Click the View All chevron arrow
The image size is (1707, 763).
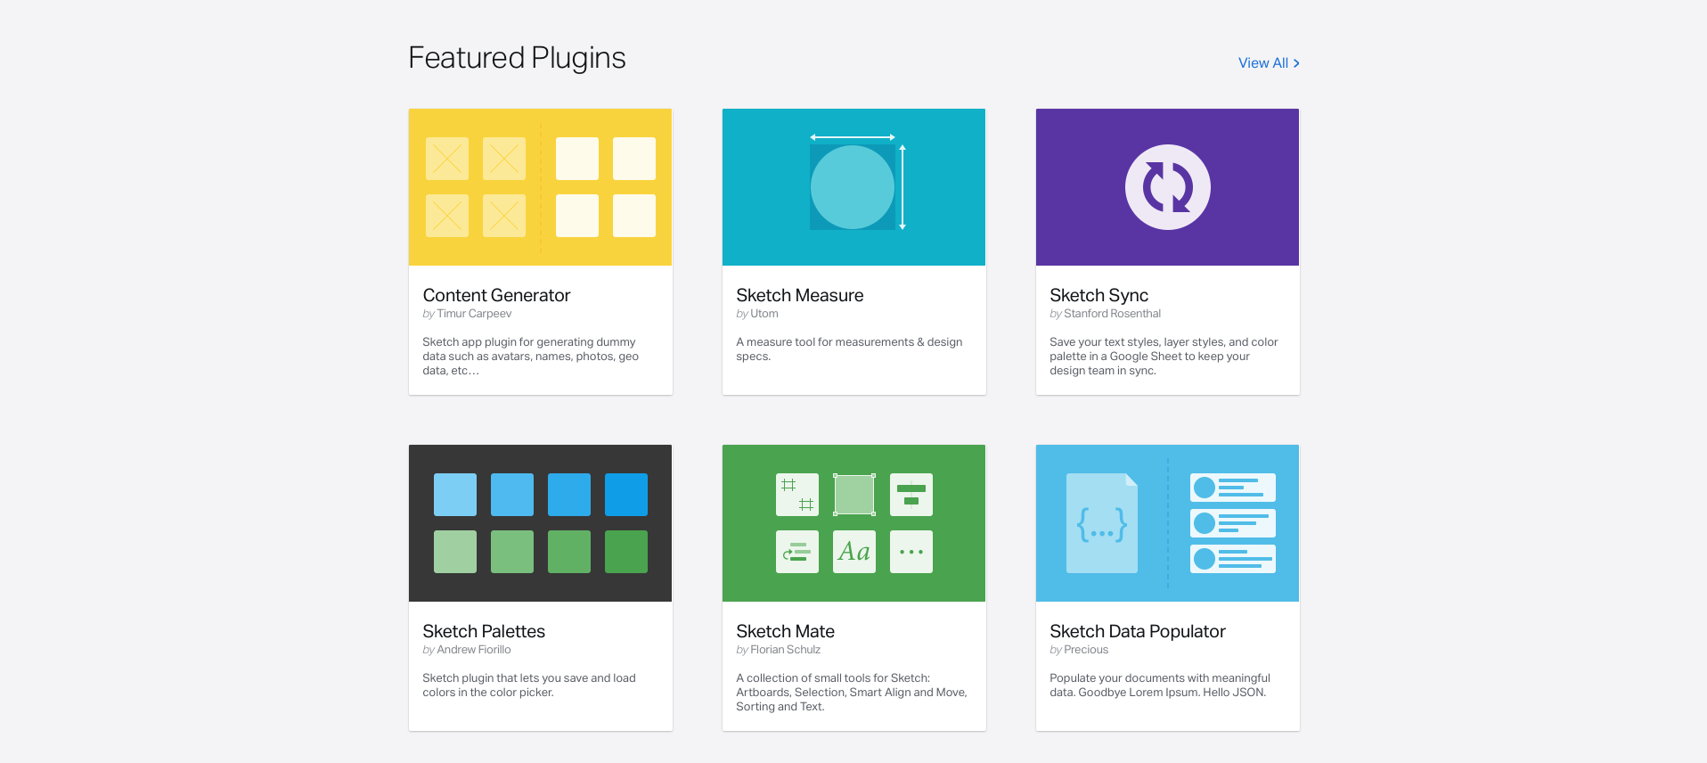tap(1296, 63)
